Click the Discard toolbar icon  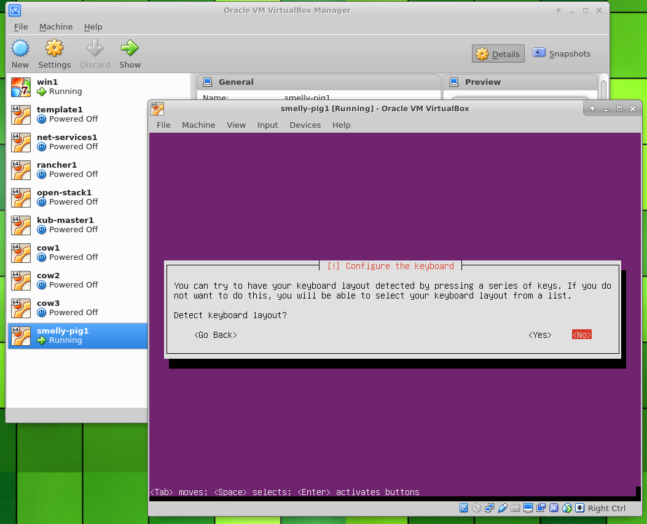(95, 49)
